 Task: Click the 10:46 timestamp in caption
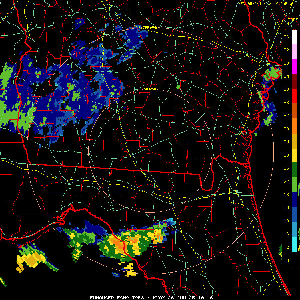pyautogui.click(x=206, y=298)
